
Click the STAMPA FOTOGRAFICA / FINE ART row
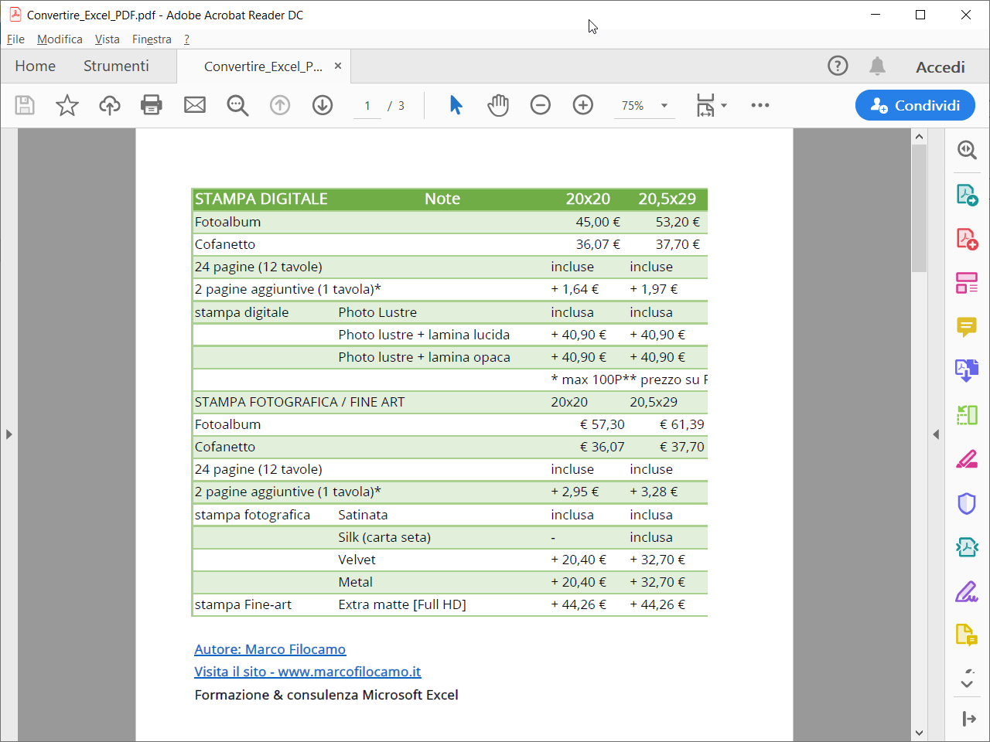450,402
